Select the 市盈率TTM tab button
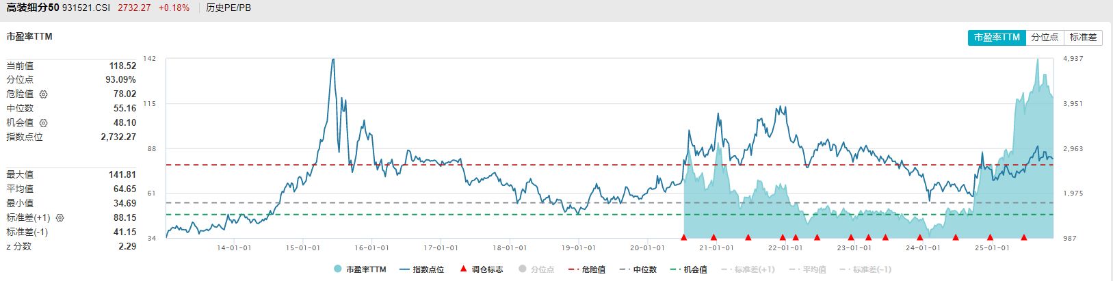 pos(997,38)
